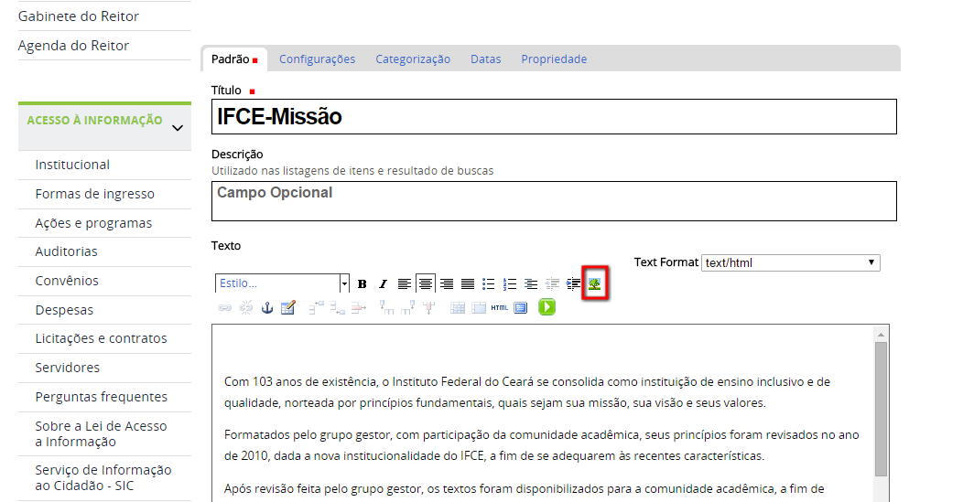Insert a hyperlink with the chain icon
963x502 pixels.
coord(225,307)
